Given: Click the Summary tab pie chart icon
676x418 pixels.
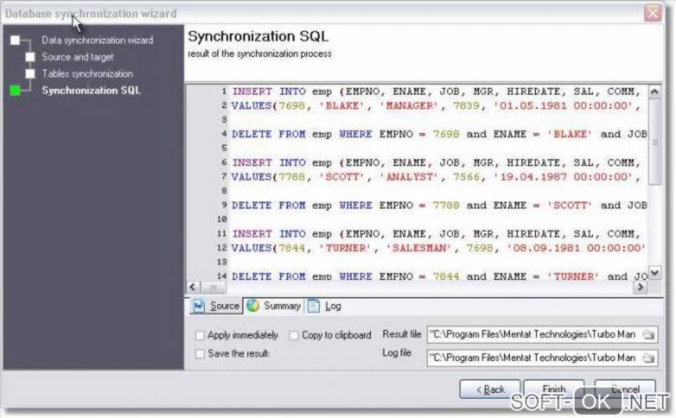Looking at the screenshot, I should 253,305.
